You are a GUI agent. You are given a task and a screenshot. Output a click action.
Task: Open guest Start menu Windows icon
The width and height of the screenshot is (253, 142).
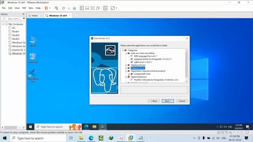(30, 127)
